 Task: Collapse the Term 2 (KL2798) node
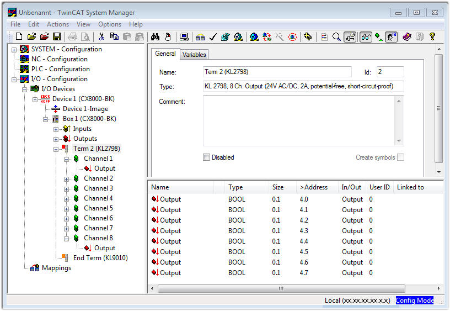[56, 149]
